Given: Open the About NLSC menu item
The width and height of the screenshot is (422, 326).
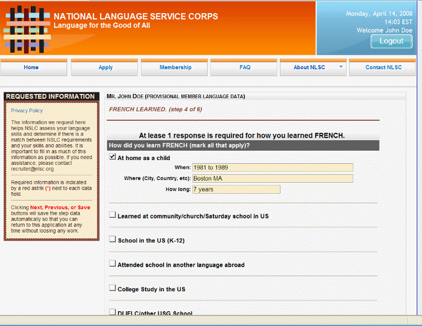Looking at the screenshot, I should tap(309, 67).
